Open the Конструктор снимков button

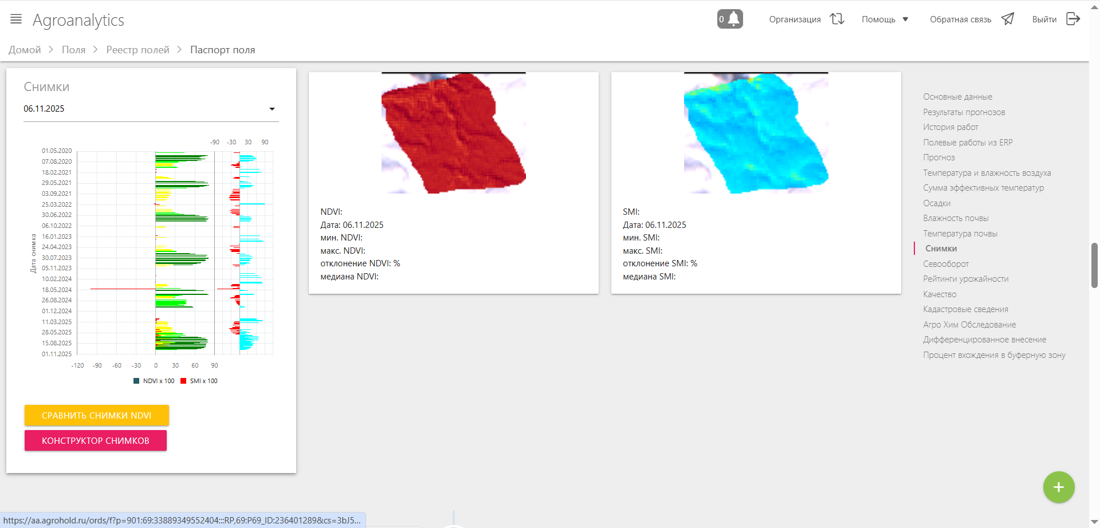pyautogui.click(x=96, y=440)
